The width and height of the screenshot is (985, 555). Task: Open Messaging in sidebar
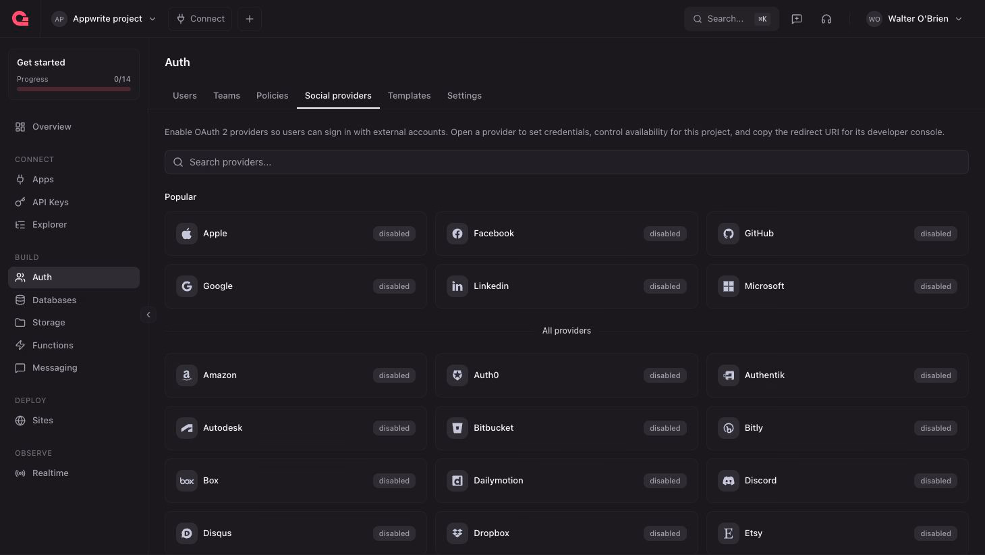coord(74,368)
